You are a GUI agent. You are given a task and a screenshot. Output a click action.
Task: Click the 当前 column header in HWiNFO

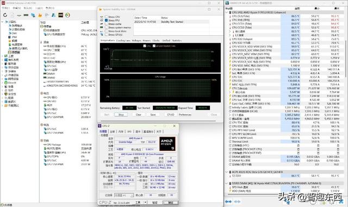point(297,9)
